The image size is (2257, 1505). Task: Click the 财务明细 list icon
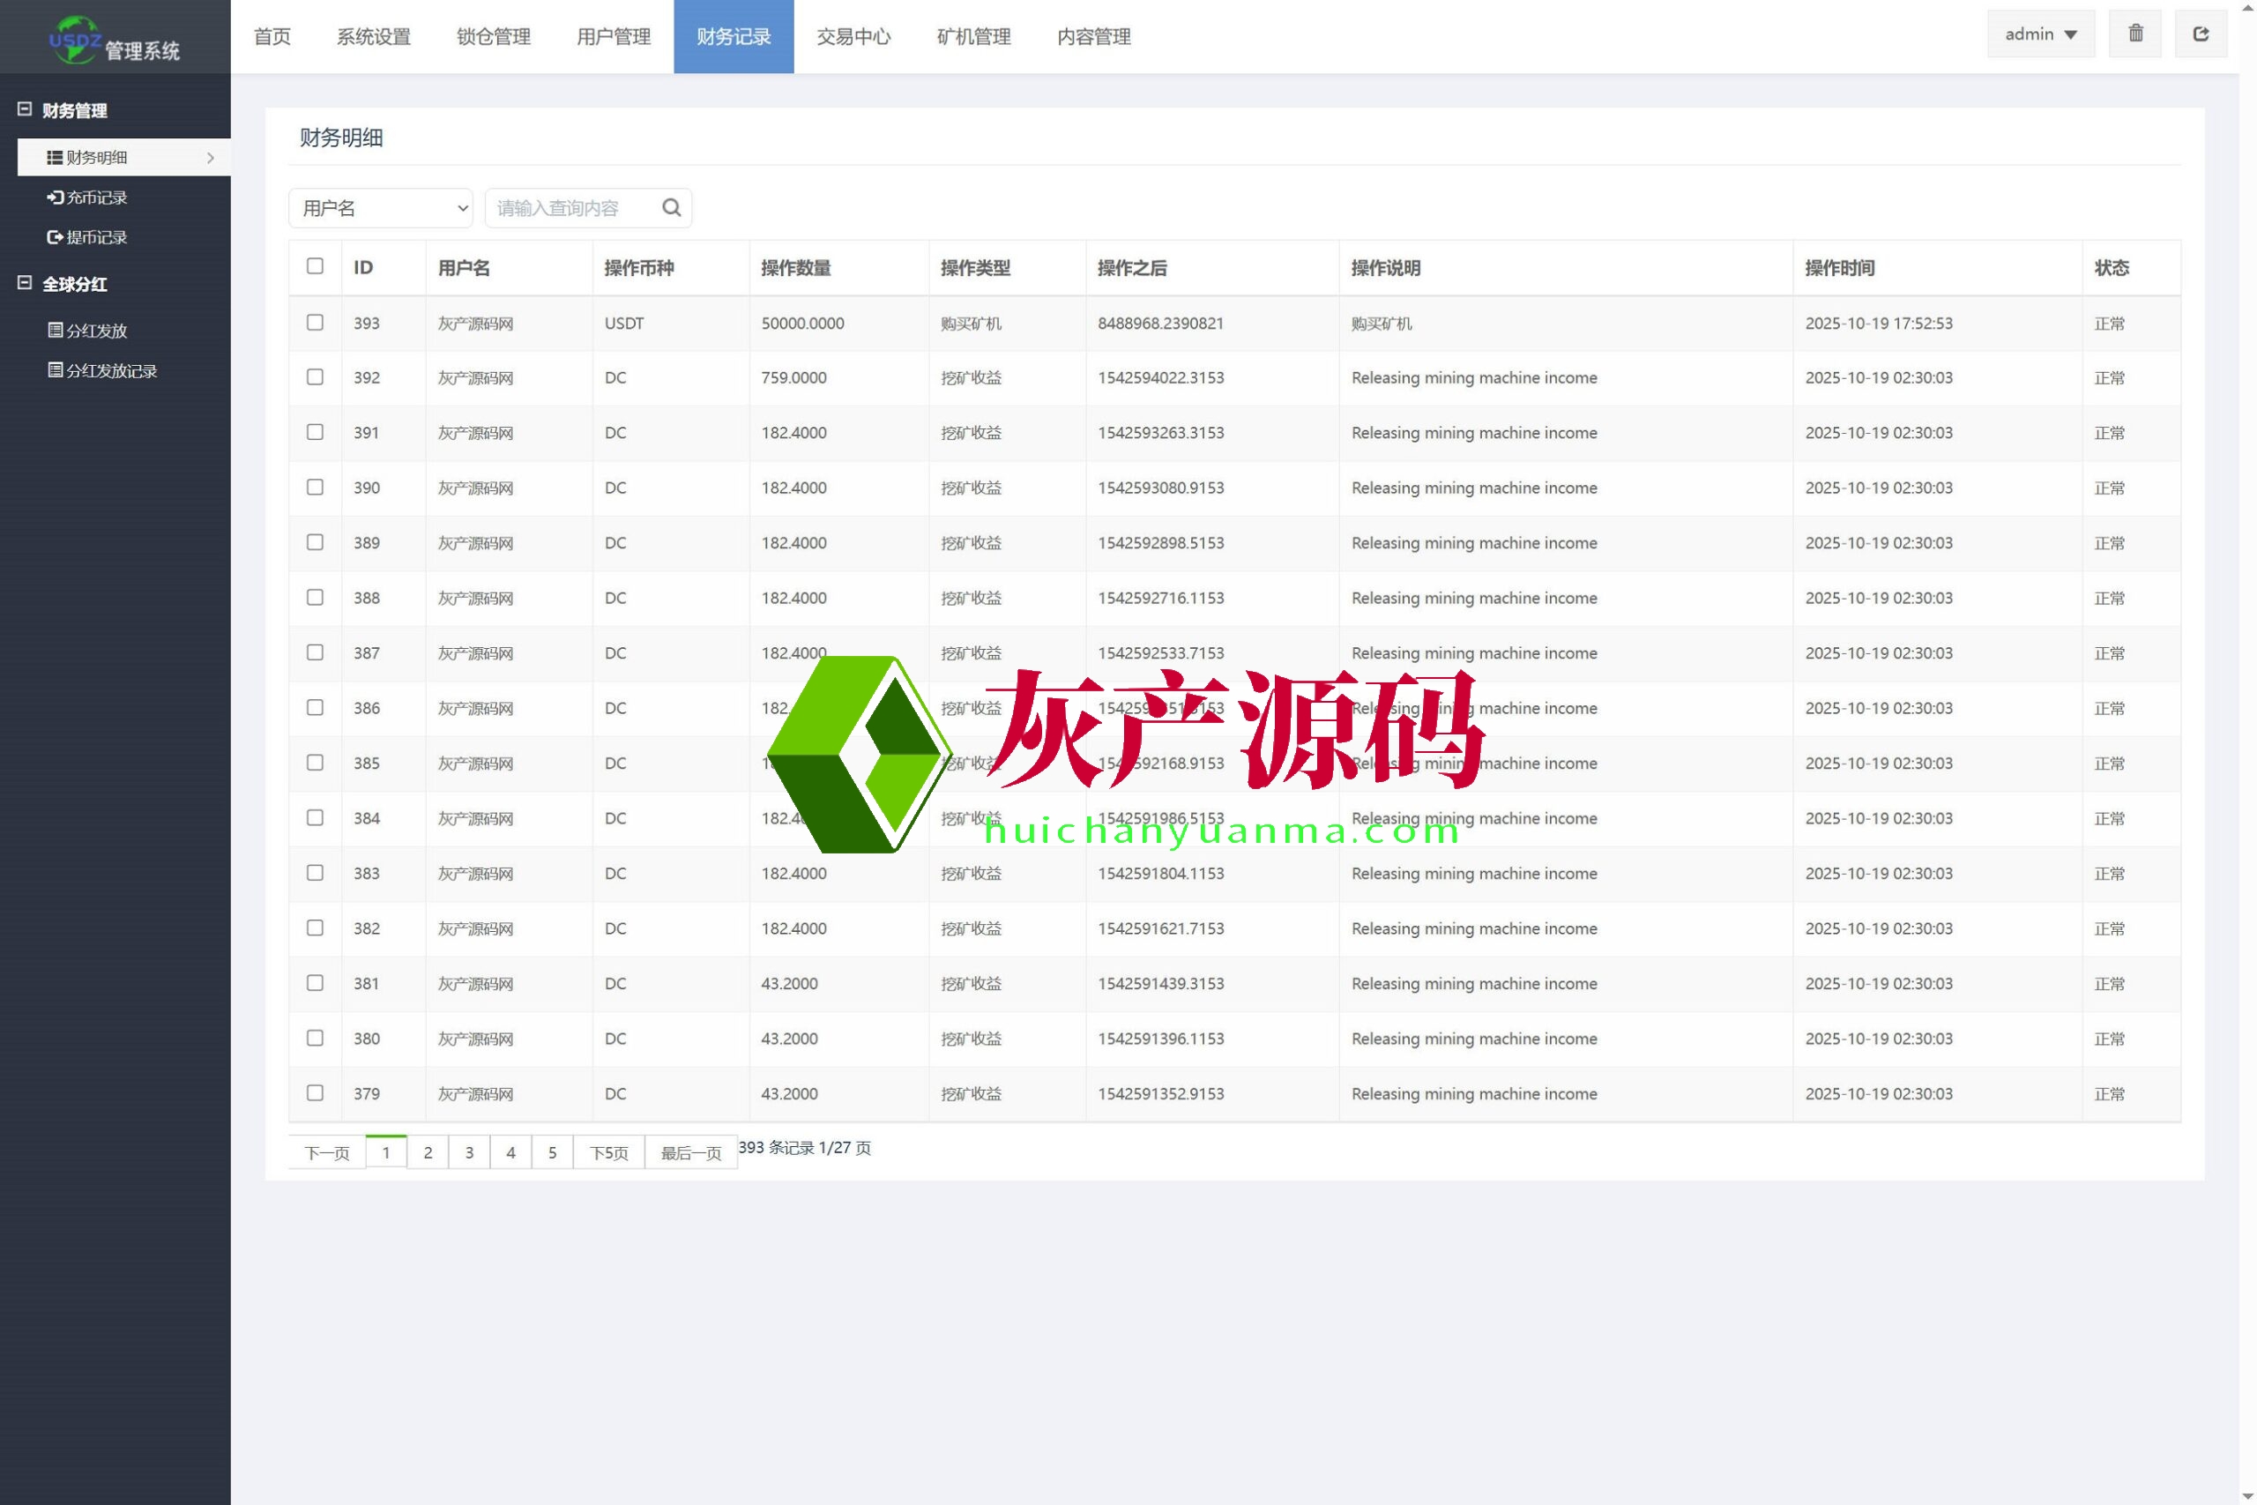pos(56,156)
